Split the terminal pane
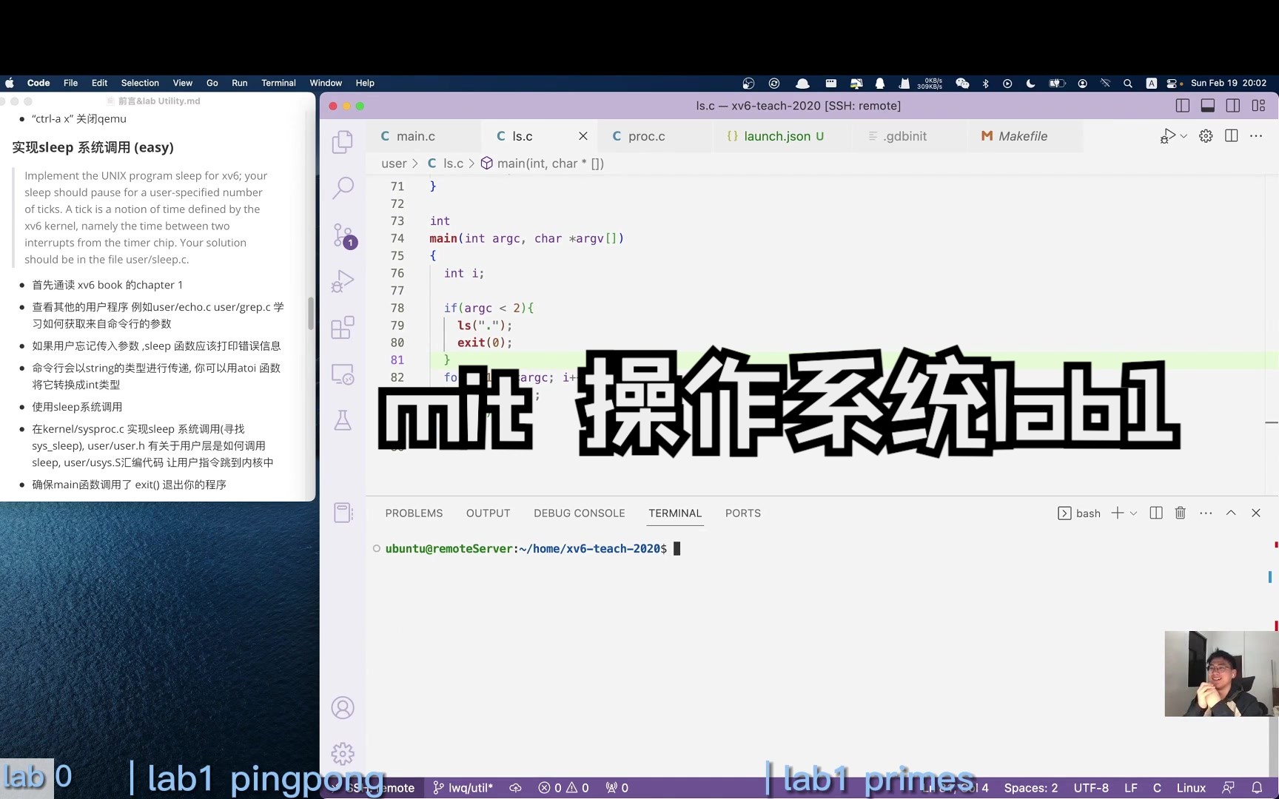 tap(1156, 513)
